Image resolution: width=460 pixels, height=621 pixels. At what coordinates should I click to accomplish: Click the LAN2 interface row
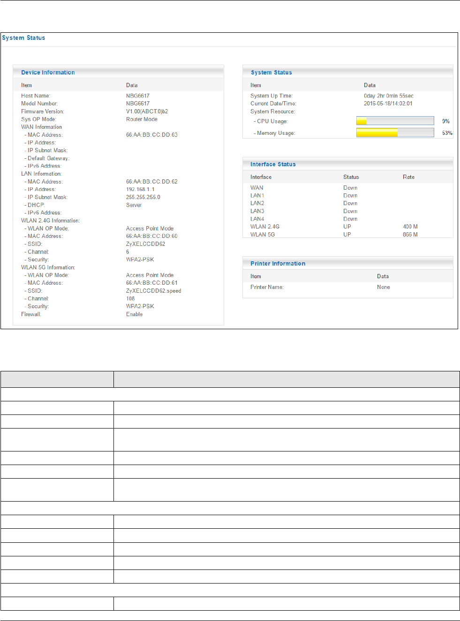(348, 203)
